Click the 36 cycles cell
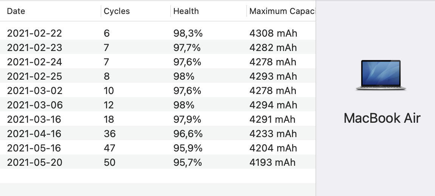Viewport: 435px width, 196px height. click(x=110, y=134)
